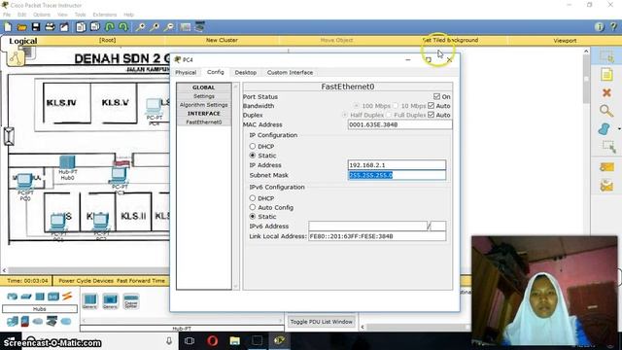The height and width of the screenshot is (350, 622).
Task: Click the device list right scroll arrow
Action: (x=281, y=320)
